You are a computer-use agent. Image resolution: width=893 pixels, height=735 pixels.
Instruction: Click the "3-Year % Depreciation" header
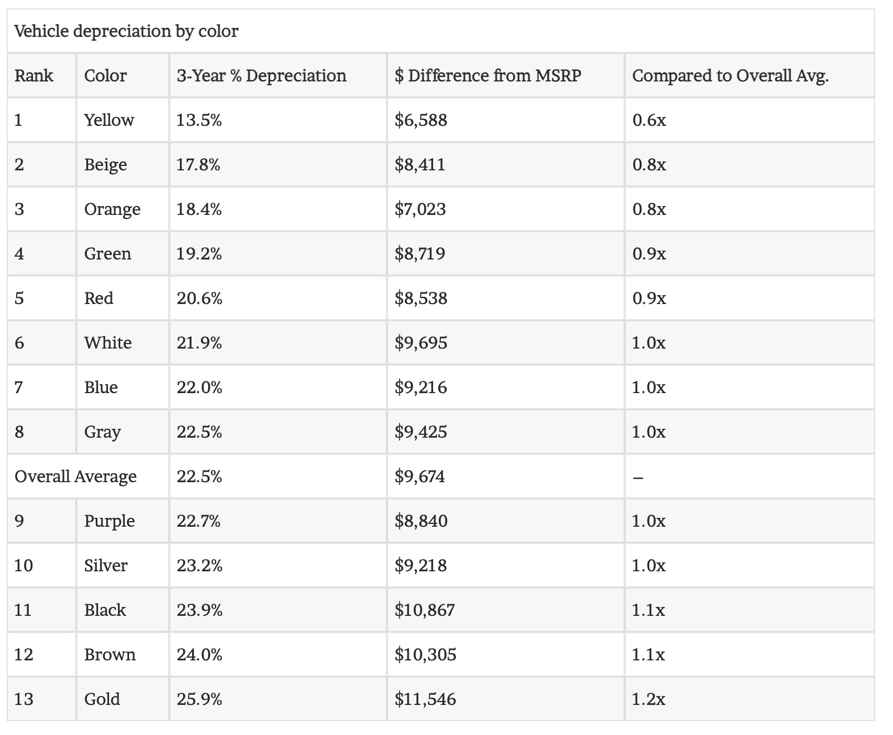[261, 76]
